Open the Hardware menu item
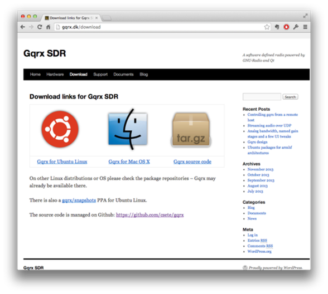 click(55, 75)
